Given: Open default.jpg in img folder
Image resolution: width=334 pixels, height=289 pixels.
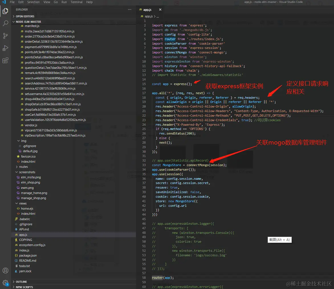Looking at the screenshot, I should point(30,151).
